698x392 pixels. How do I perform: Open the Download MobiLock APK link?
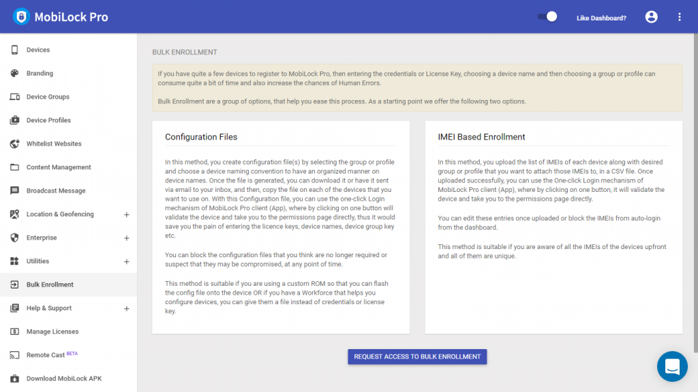(63, 378)
